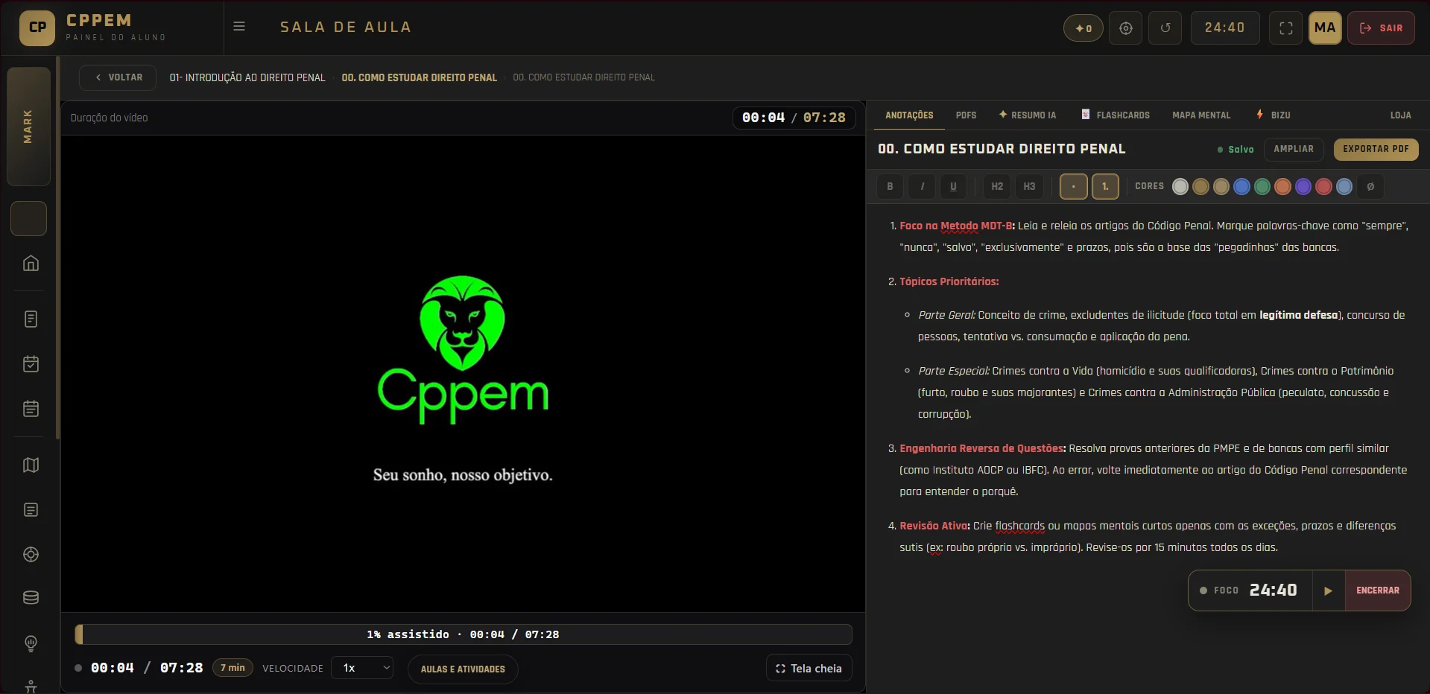Open the Flashcards tab
The height and width of the screenshot is (694, 1430).
[x=1116, y=115]
